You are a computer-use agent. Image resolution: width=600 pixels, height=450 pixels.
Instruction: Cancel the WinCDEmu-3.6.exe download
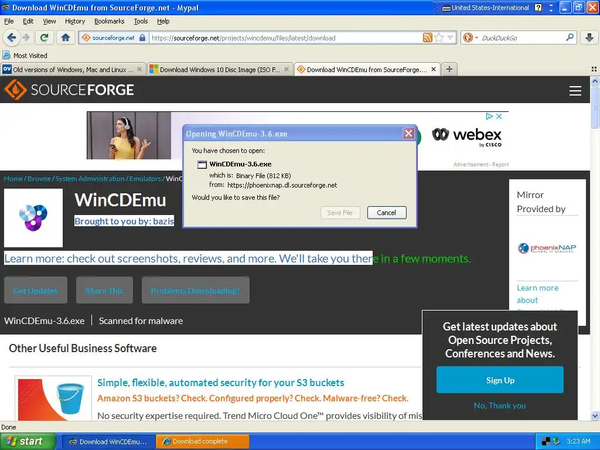(x=387, y=213)
